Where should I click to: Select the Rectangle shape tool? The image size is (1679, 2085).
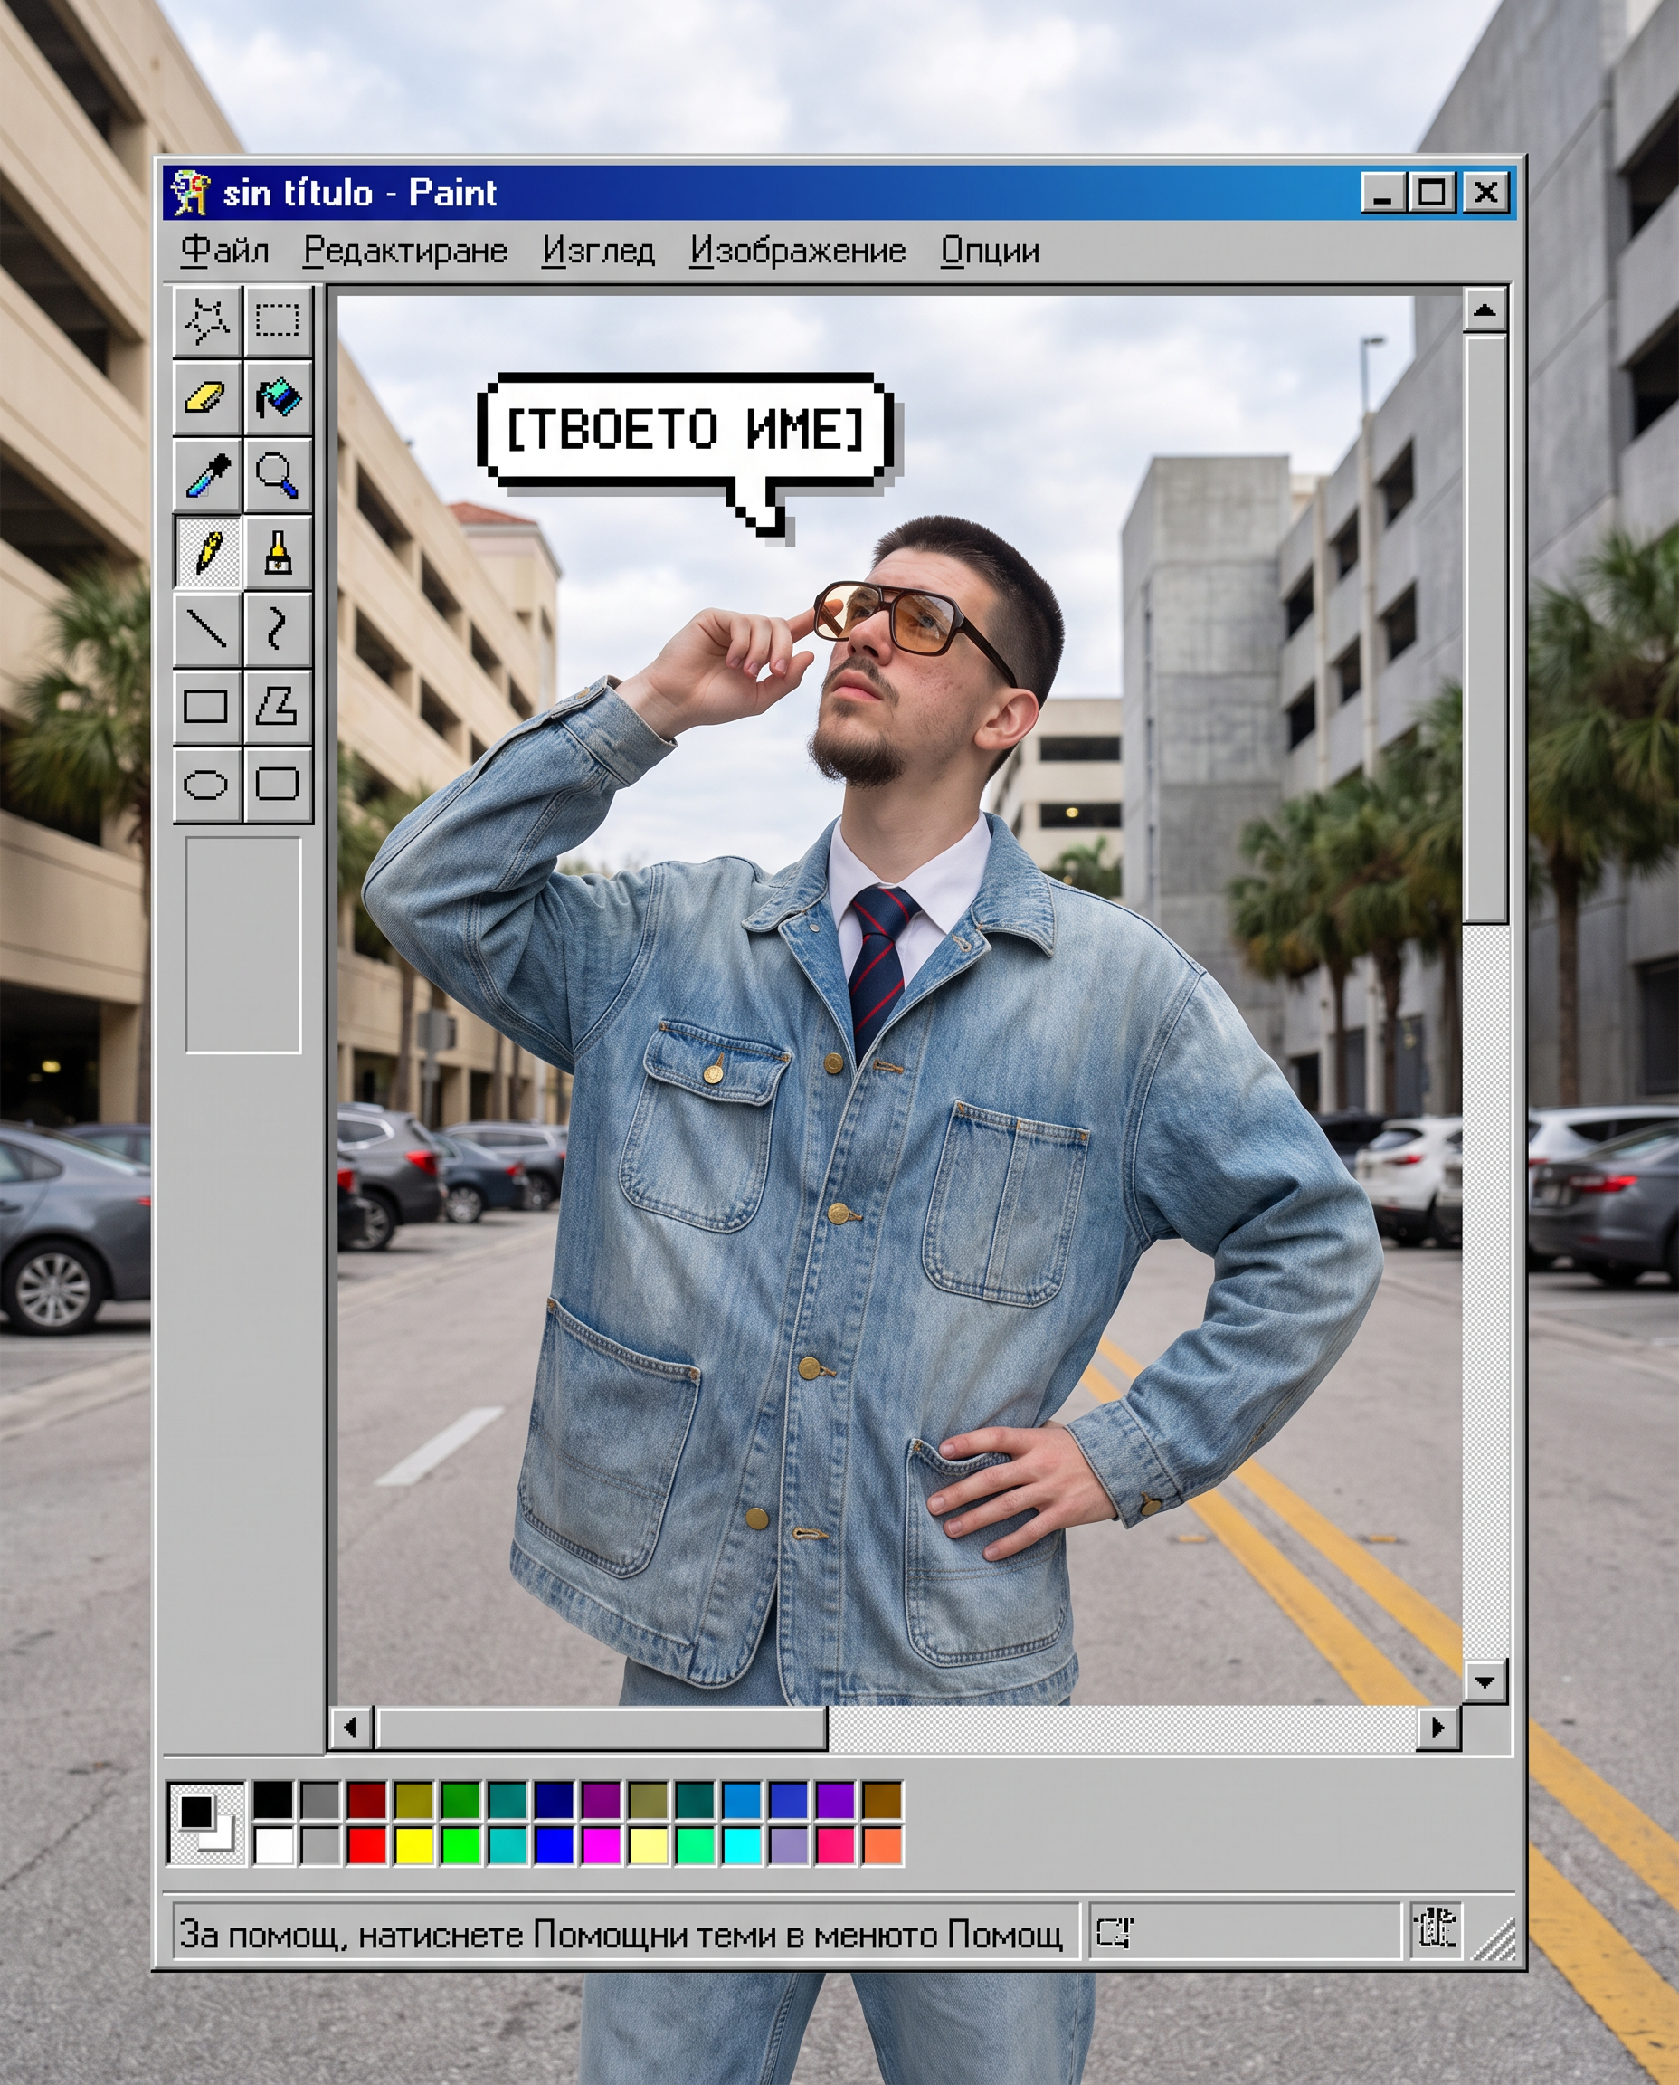[x=207, y=706]
